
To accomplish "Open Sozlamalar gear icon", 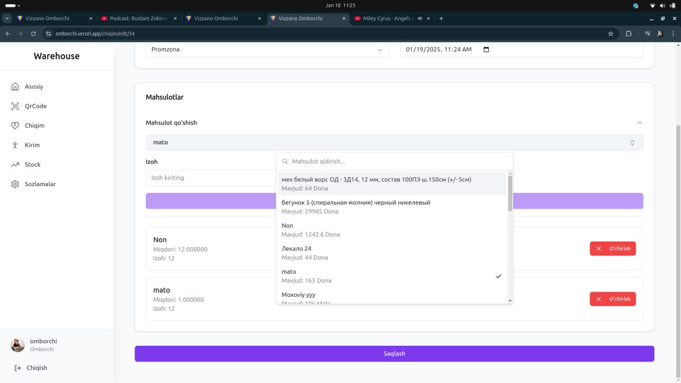I will point(15,184).
